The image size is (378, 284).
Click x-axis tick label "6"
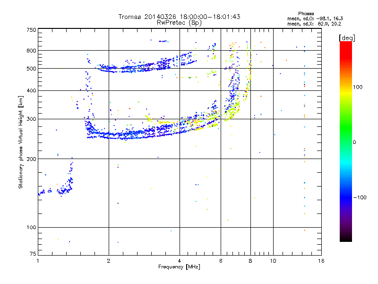(x=221, y=261)
